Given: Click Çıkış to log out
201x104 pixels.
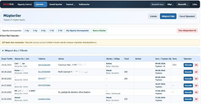Looking at the screenshot, I should [x=194, y=4].
